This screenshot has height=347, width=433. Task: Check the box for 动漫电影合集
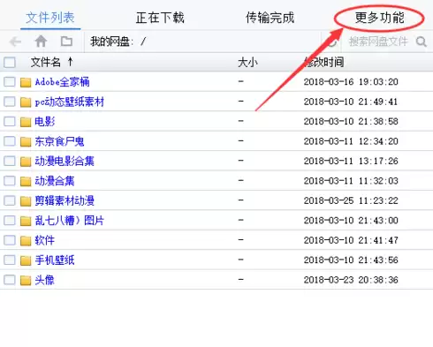point(10,161)
